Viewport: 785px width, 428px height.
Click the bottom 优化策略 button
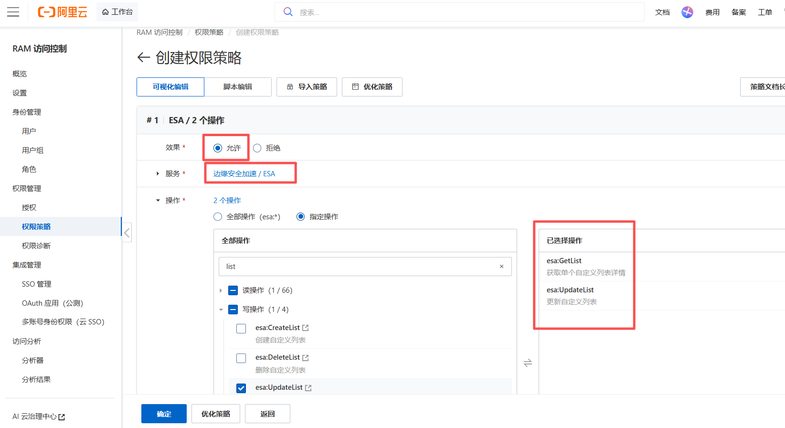click(215, 414)
